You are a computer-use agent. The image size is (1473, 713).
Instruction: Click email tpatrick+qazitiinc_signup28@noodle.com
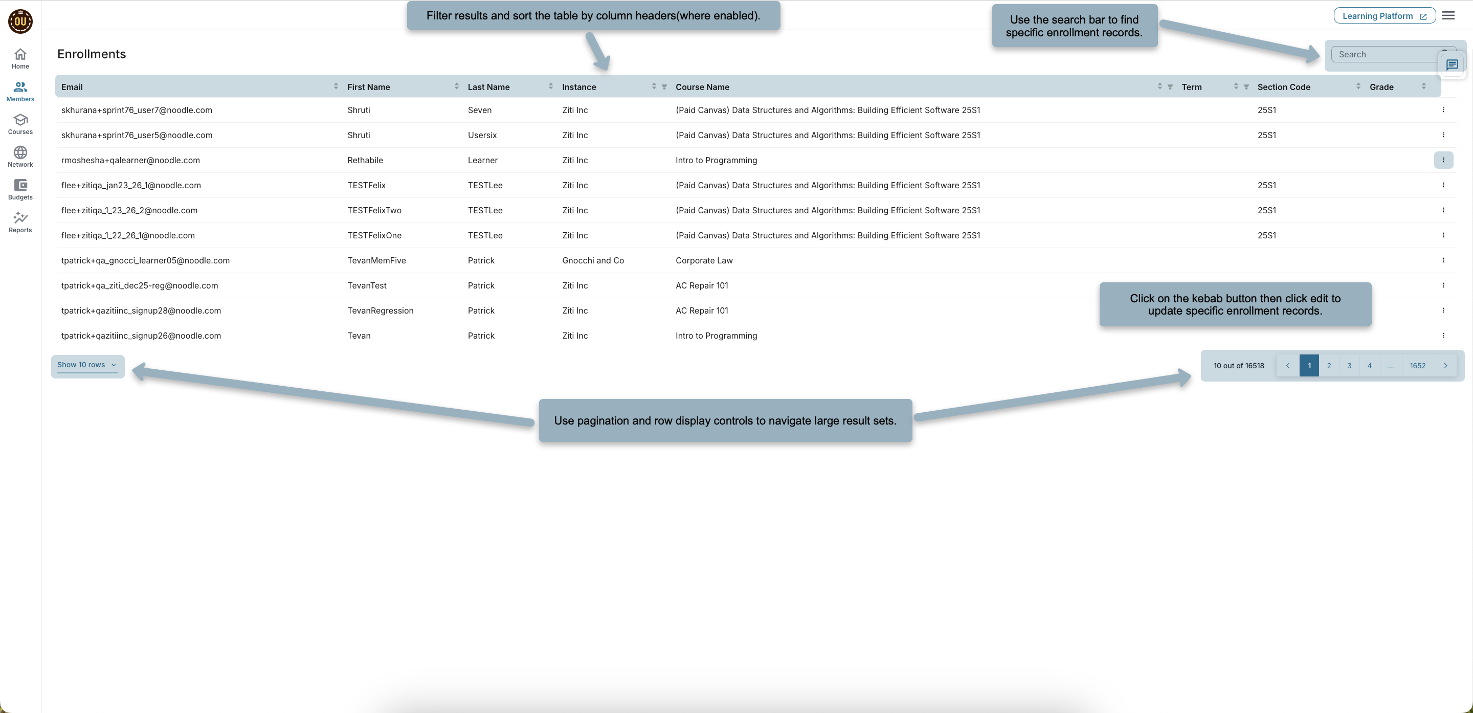point(141,311)
